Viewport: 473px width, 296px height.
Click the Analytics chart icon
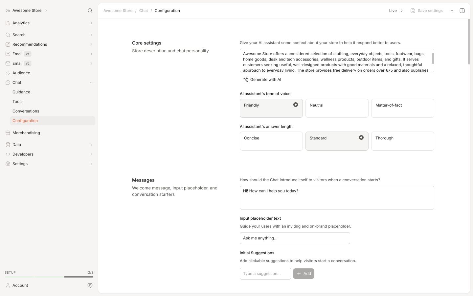click(x=8, y=23)
